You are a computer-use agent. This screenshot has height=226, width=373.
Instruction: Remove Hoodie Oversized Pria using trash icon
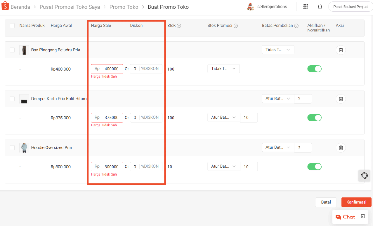[341, 148]
